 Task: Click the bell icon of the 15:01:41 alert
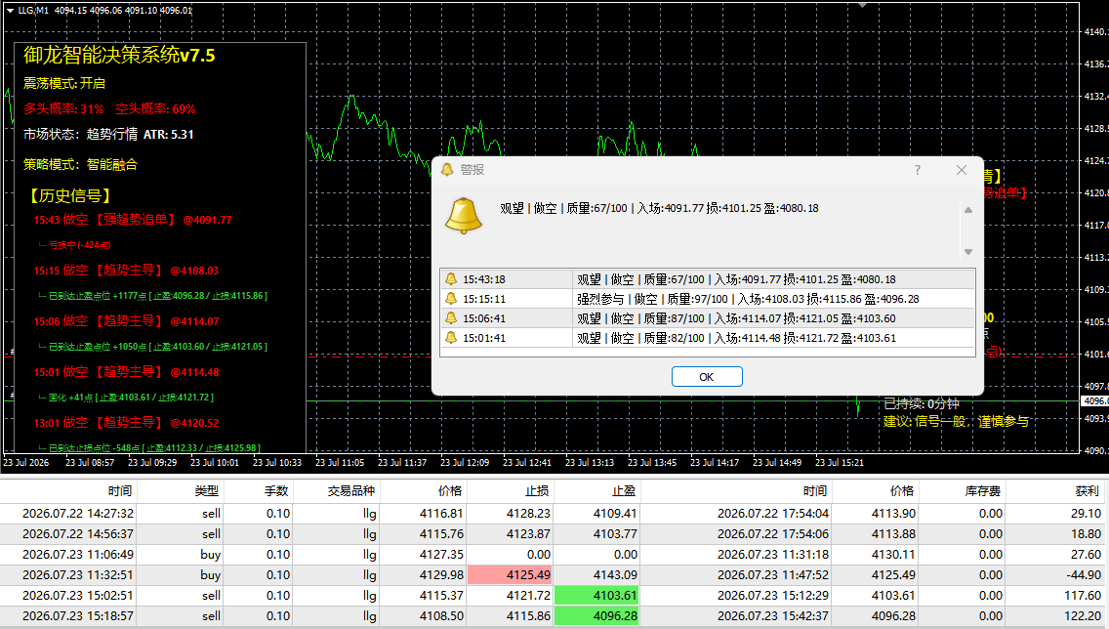coord(451,338)
